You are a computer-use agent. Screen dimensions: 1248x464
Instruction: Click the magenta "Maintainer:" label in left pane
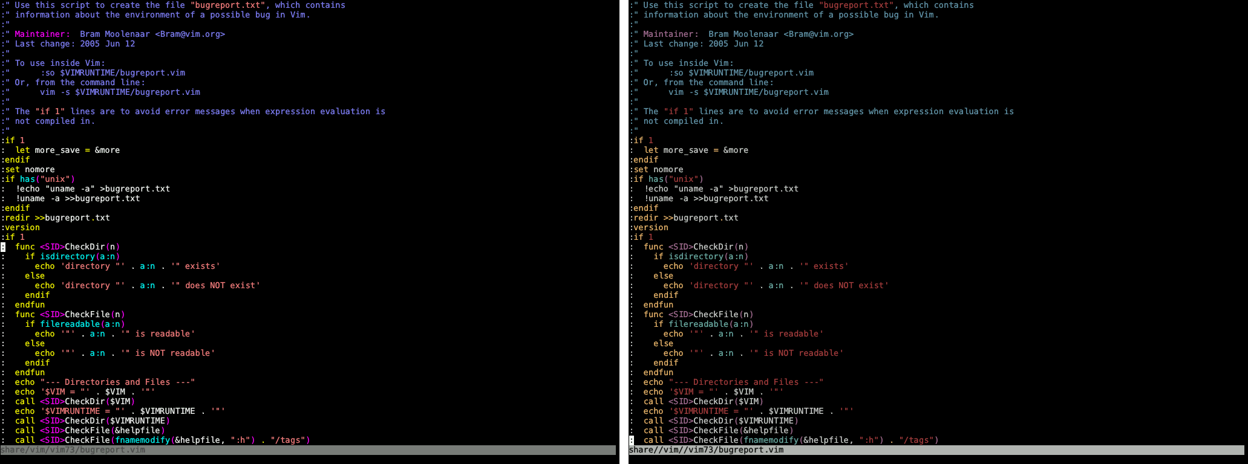point(42,34)
